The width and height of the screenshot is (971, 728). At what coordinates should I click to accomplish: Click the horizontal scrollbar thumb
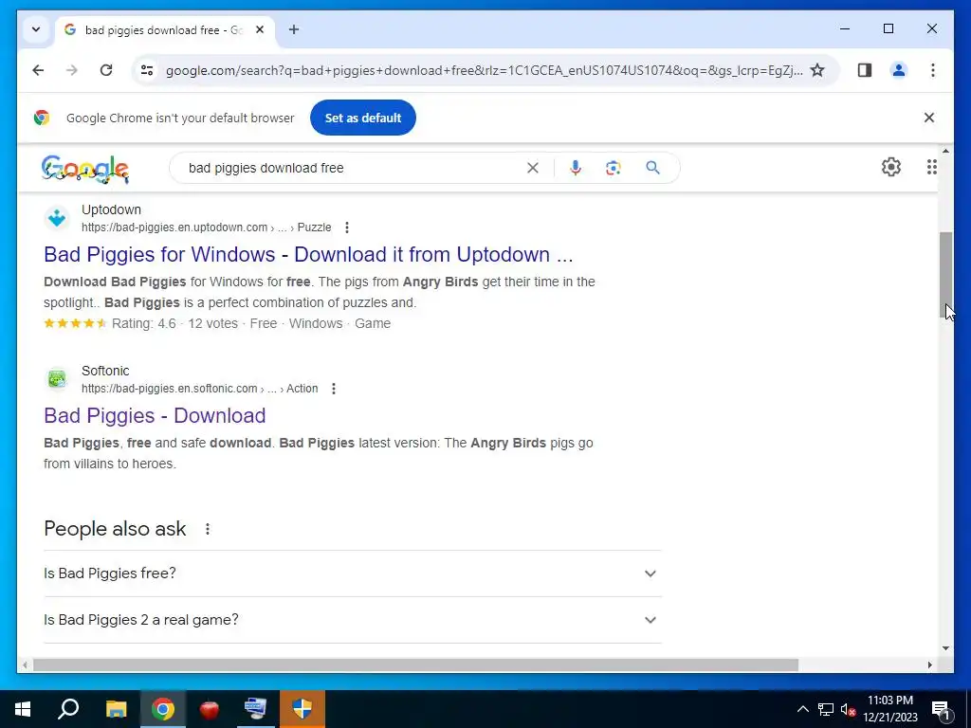pyautogui.click(x=415, y=664)
